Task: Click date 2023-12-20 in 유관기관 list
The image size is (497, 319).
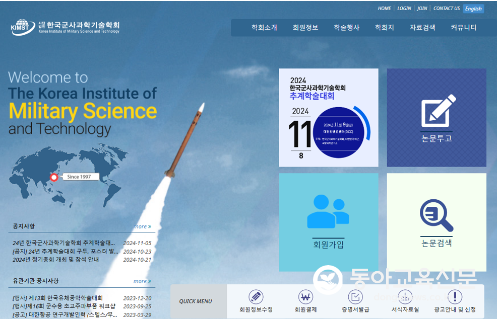Action: [137, 298]
